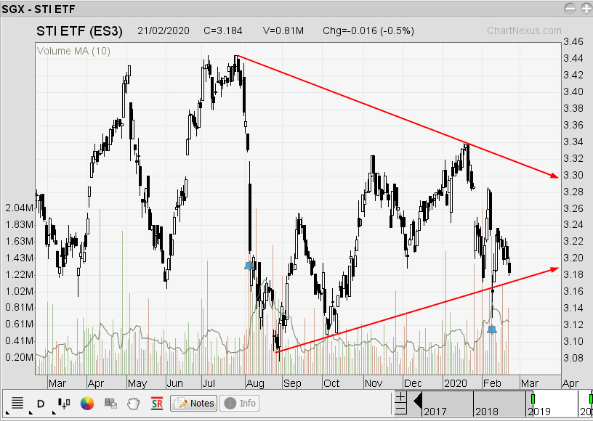Click the STI ETF (ES3) title

point(79,31)
